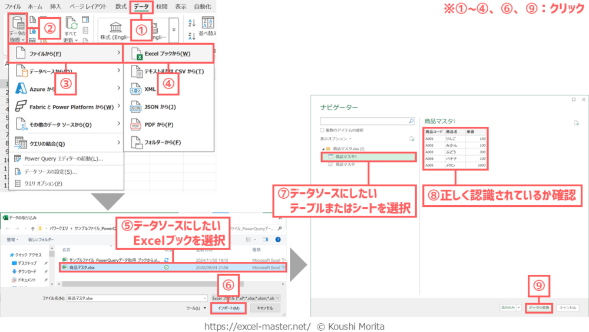The width and height of the screenshot is (589, 332).
Task: Click the sort ascending A-Z icon
Action: (x=192, y=24)
